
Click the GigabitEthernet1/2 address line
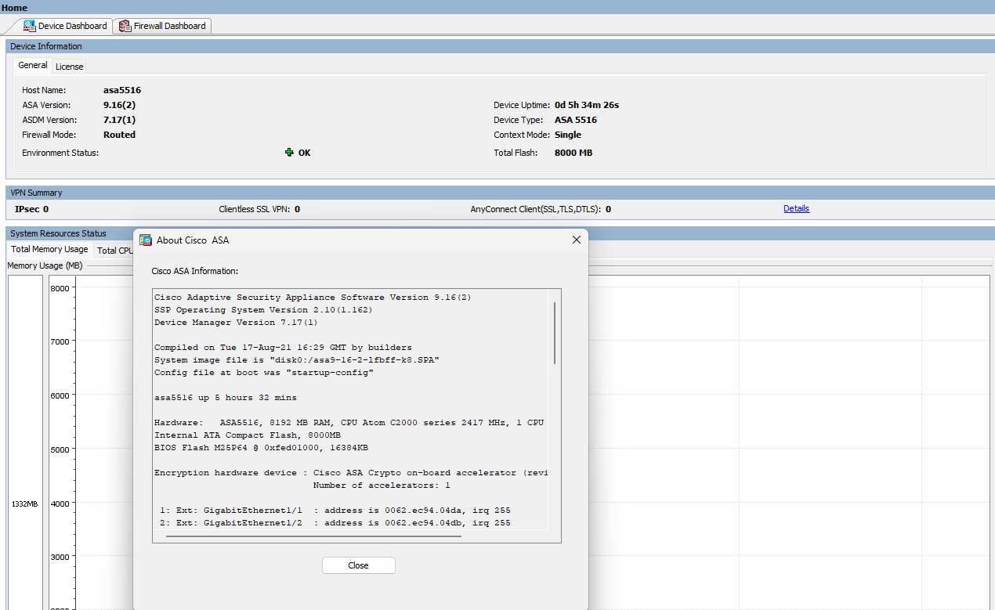pyautogui.click(x=335, y=523)
